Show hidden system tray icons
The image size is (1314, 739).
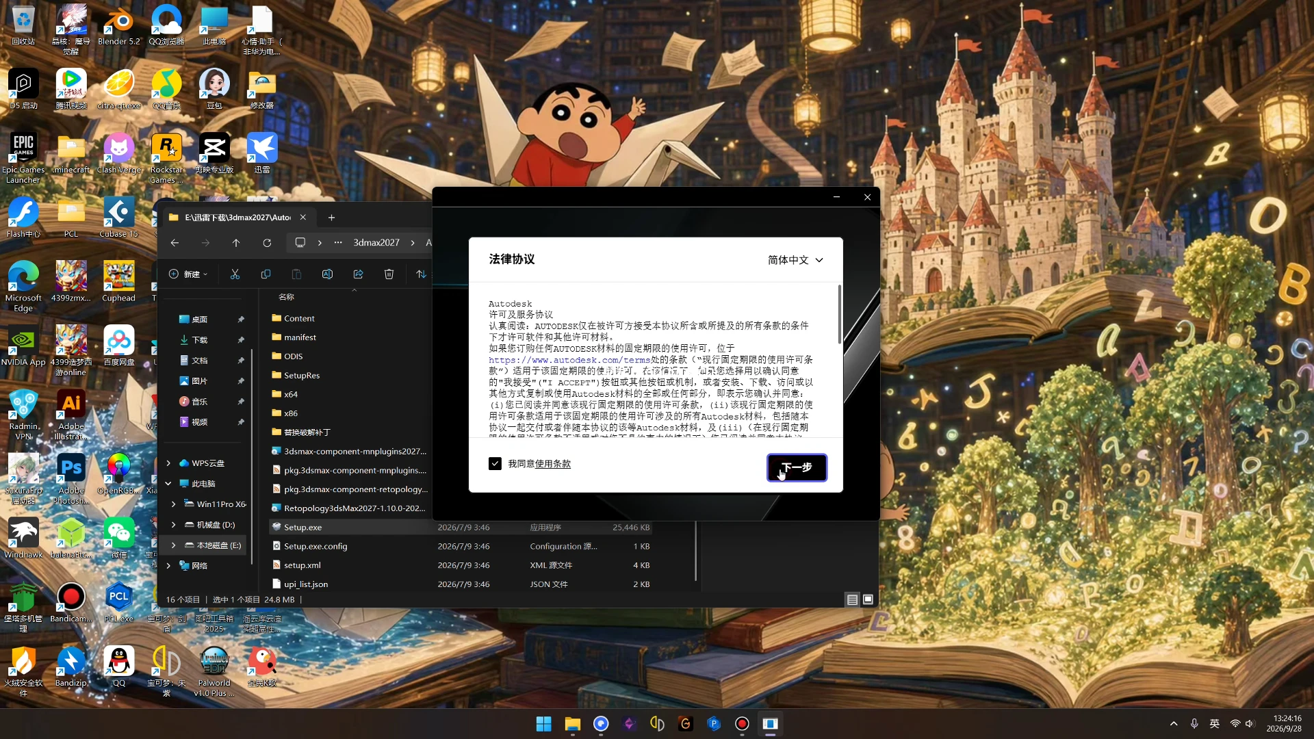(x=1174, y=724)
